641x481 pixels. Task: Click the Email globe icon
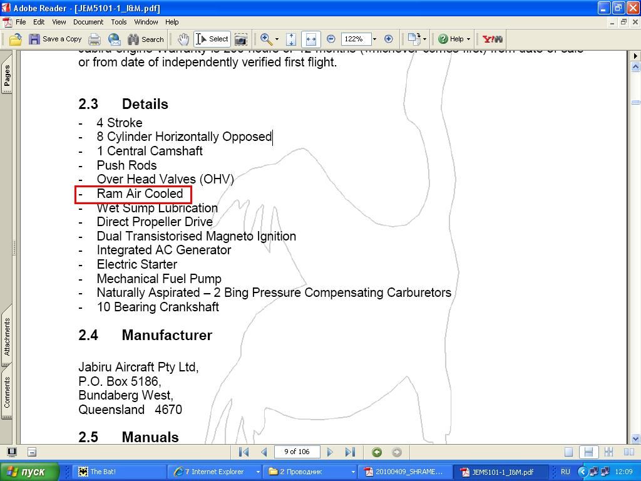[x=115, y=39]
